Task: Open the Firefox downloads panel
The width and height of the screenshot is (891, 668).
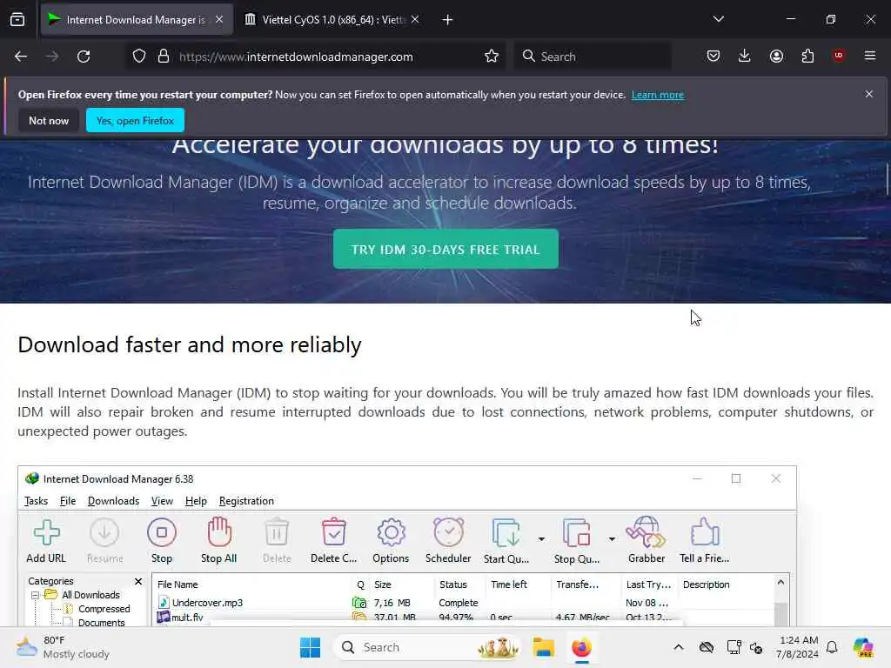Action: point(745,56)
